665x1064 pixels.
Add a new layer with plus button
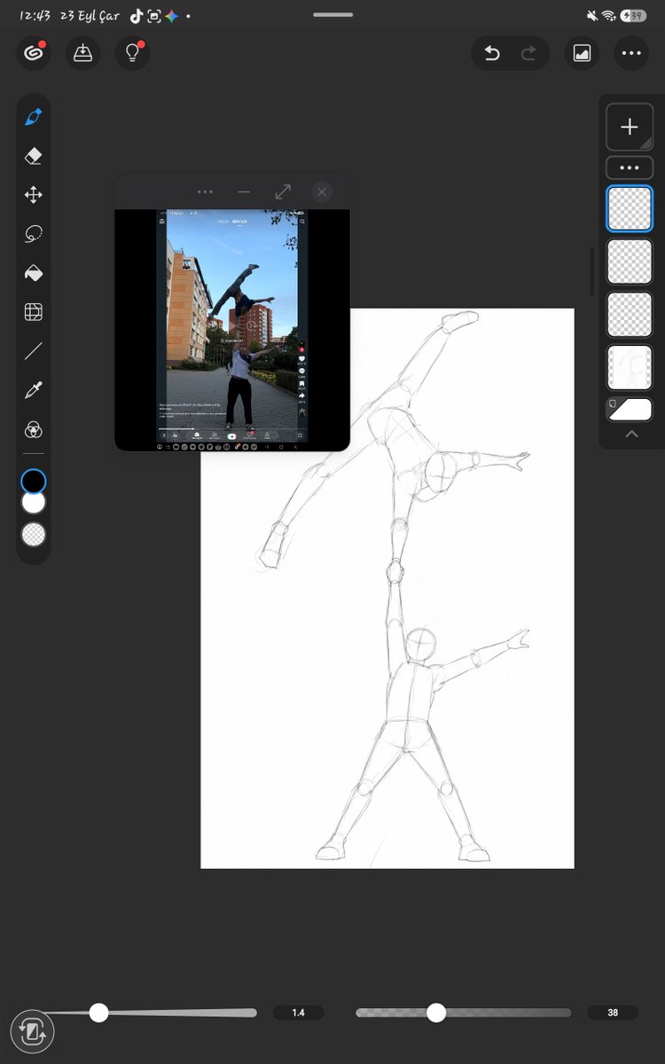tap(630, 127)
